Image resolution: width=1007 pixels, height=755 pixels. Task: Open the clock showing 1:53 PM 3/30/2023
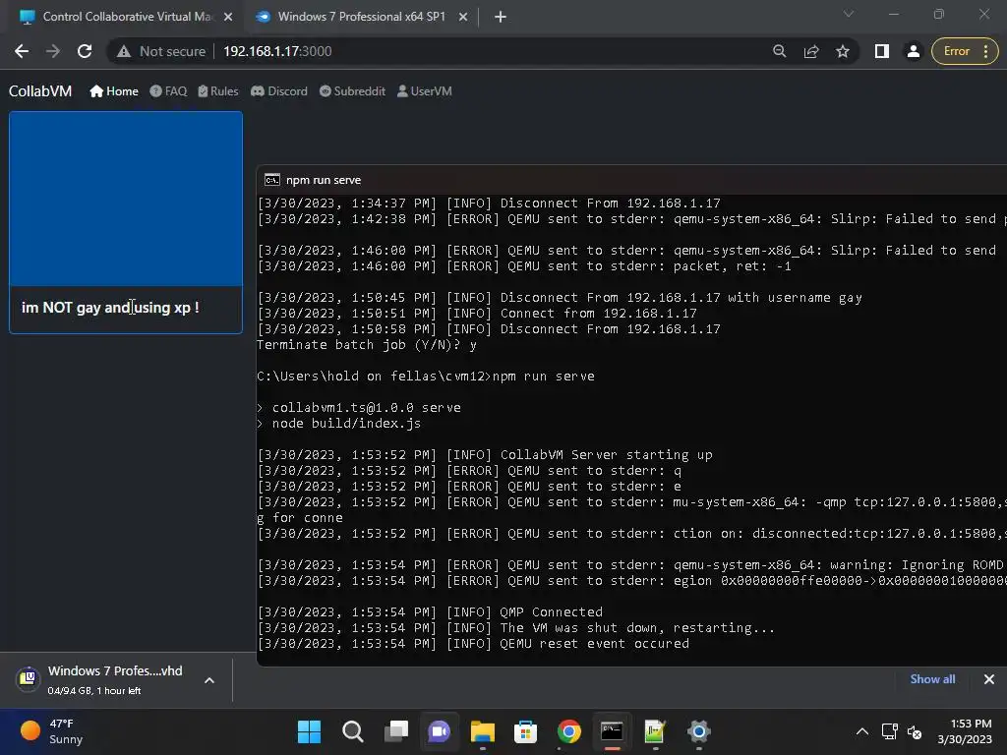[x=965, y=731]
